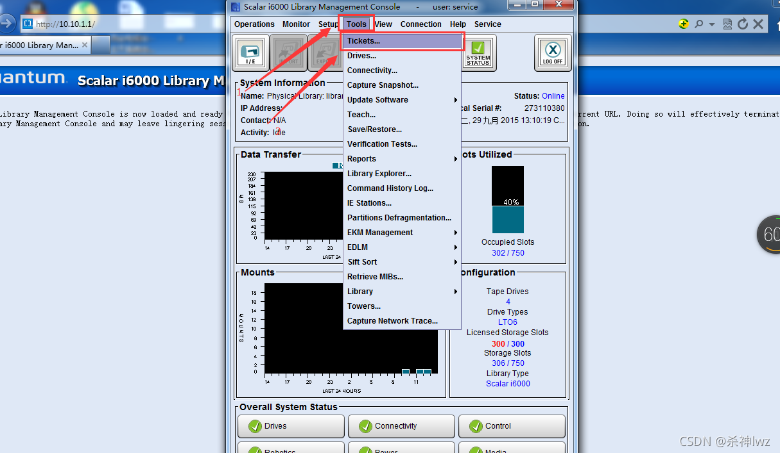780x453 pixels.
Task: Open the Monitor menu
Action: 296,24
